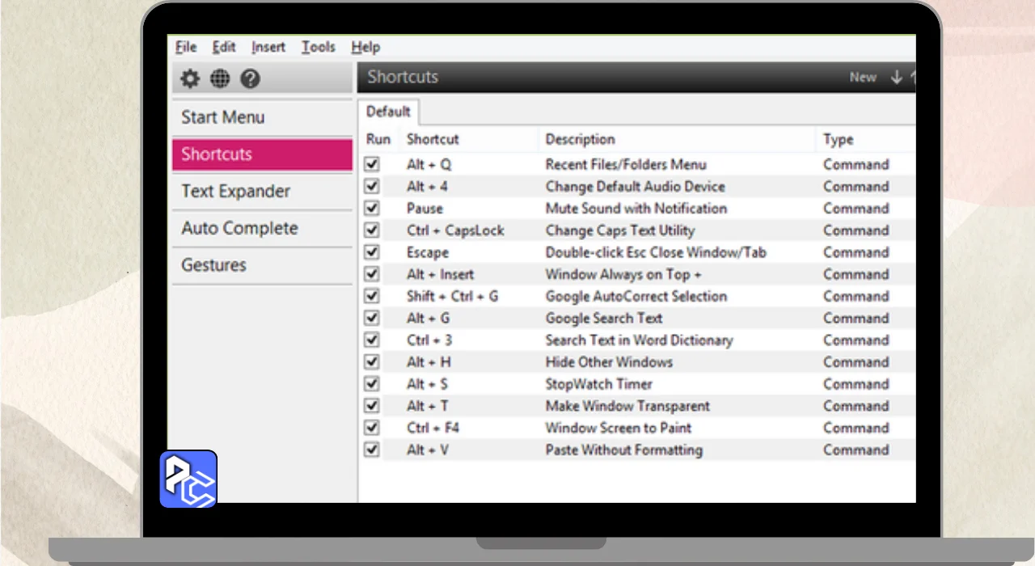Switch to the Default tab
Screen dimensions: 1035x566
(x=388, y=112)
